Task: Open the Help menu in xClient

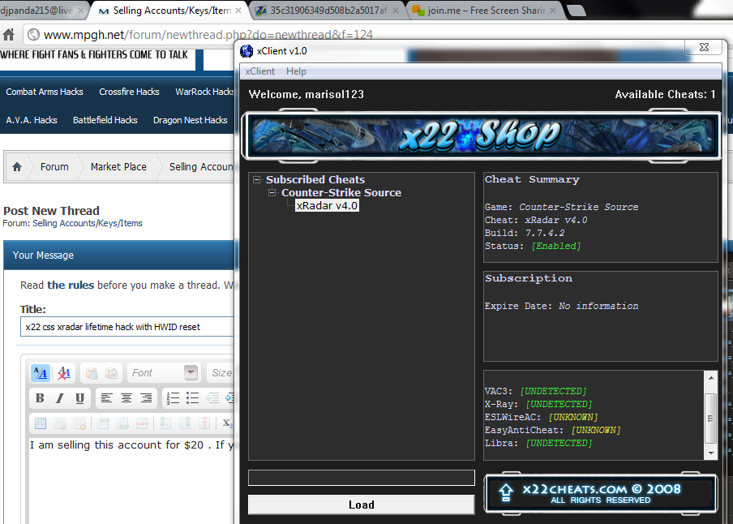Action: [x=296, y=71]
